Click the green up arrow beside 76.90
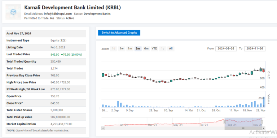Screen dimensions: 277x138 click(62, 55)
